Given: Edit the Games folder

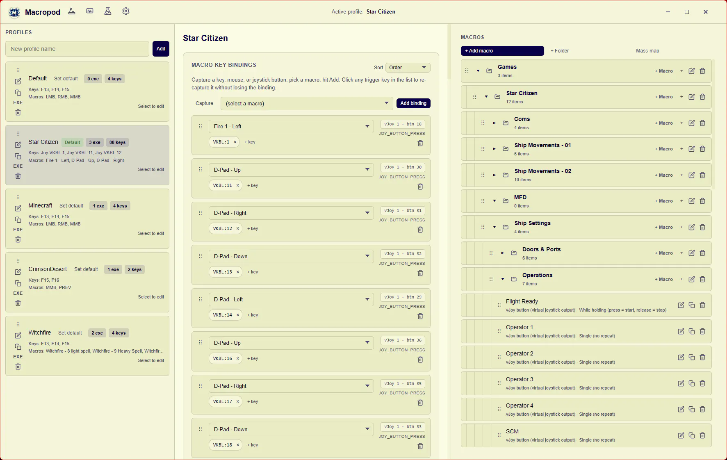Looking at the screenshot, I should point(692,71).
